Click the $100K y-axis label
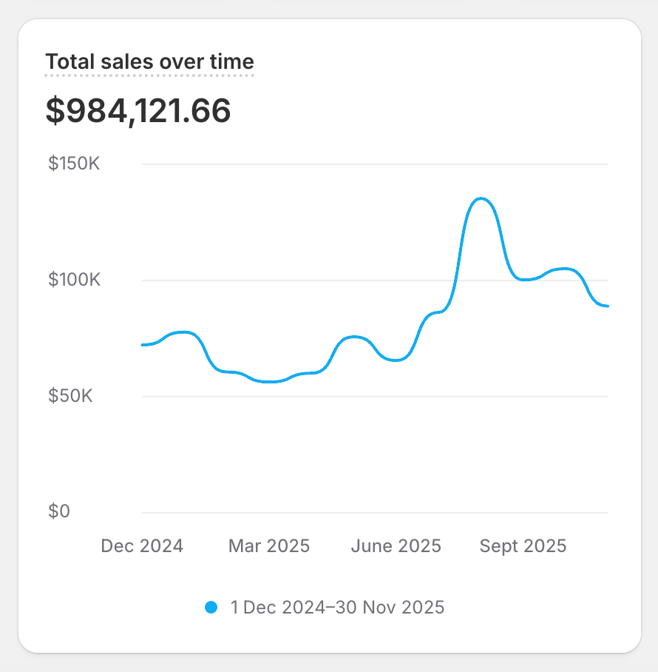658x672 pixels. pyautogui.click(x=74, y=280)
